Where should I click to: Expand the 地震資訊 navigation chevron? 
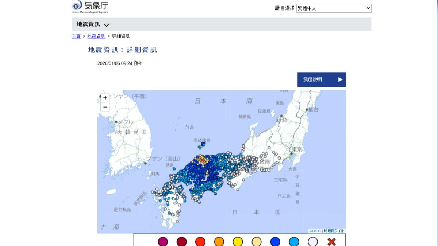click(x=106, y=25)
